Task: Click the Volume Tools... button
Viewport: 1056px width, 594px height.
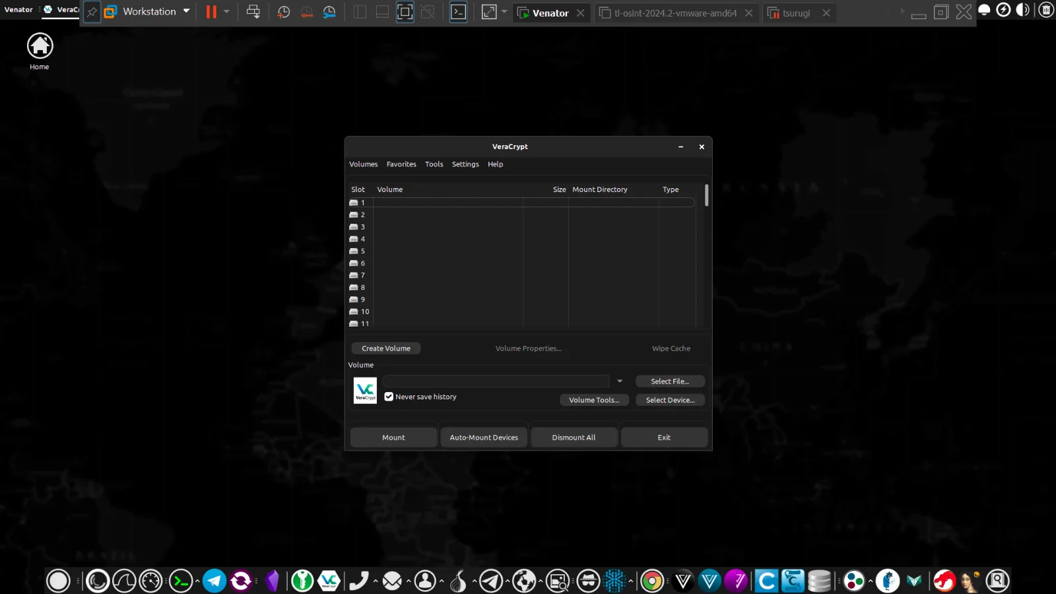Action: tap(594, 400)
